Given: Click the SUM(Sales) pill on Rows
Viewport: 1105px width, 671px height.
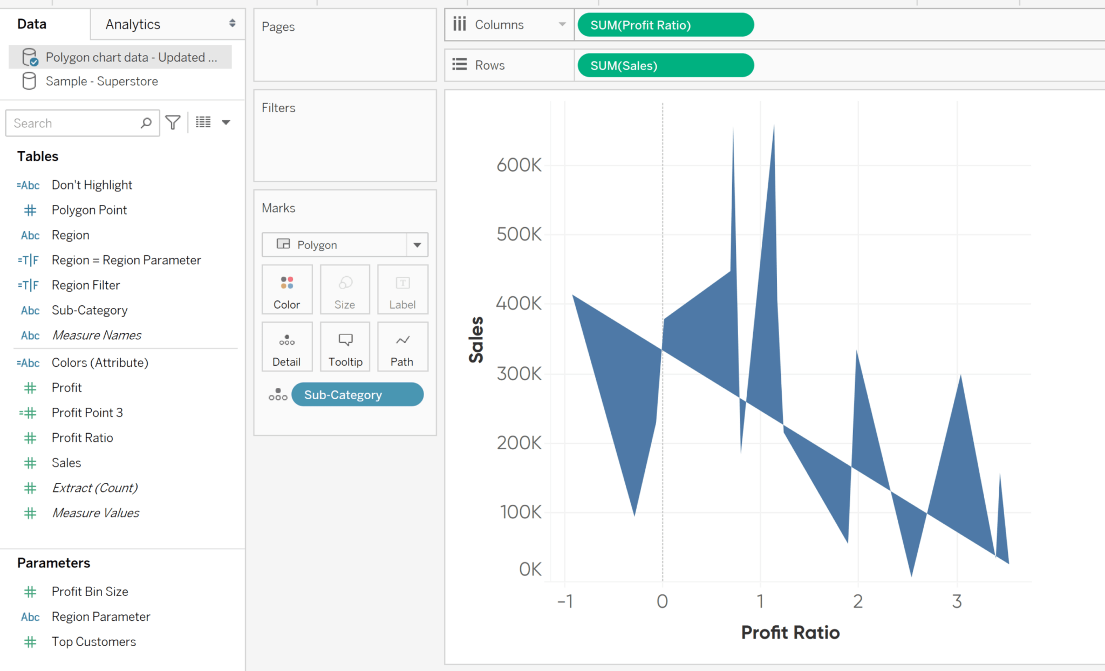Looking at the screenshot, I should (665, 65).
